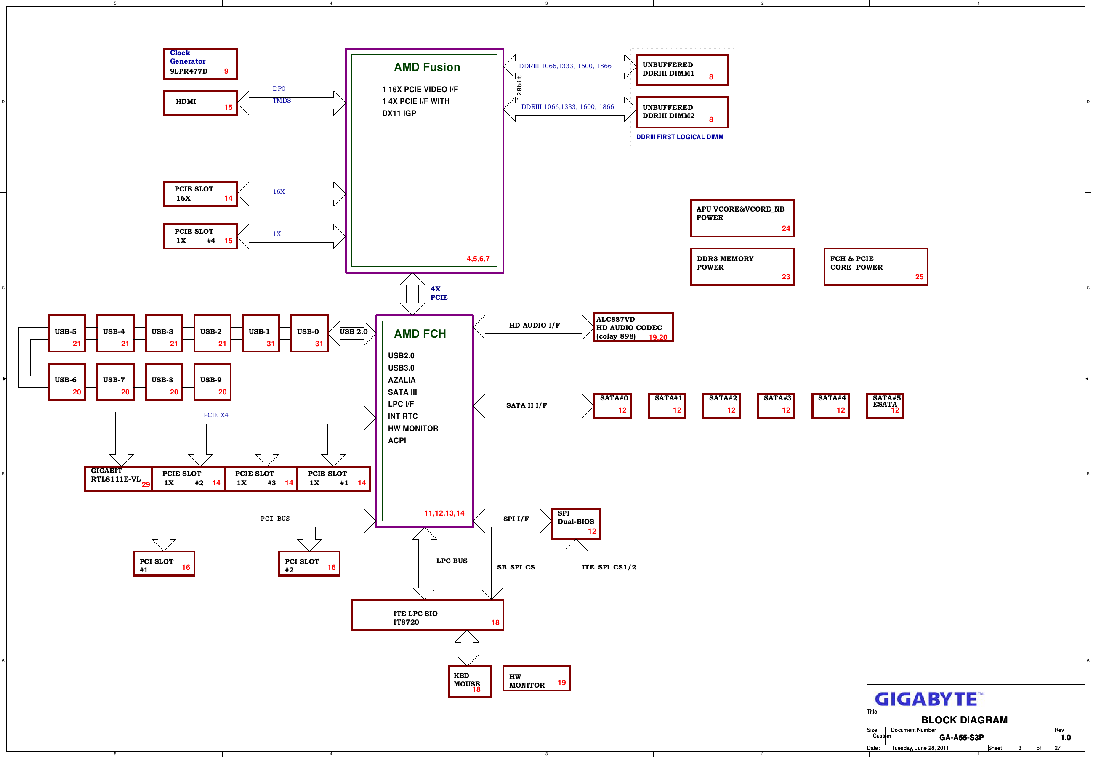Select FCH & PCIE CORE POWER block
Screen dimensions: 1093x757
tap(876, 267)
